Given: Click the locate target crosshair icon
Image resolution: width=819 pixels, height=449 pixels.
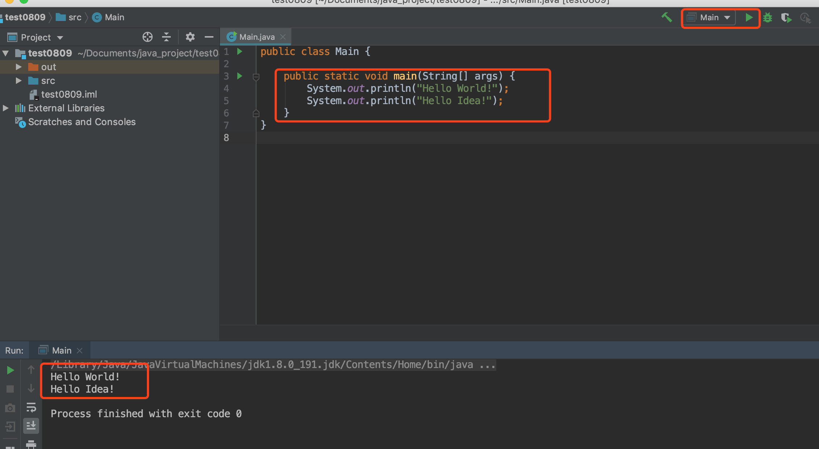Looking at the screenshot, I should coord(147,37).
